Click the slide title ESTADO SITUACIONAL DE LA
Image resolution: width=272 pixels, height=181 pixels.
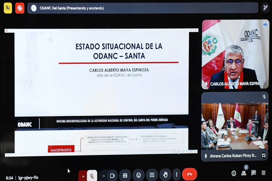(119, 47)
